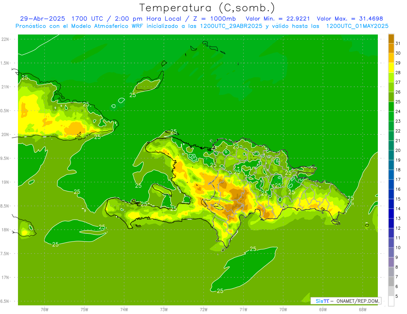The image size is (407, 314).
Task: Click legend value '27'
Action: coord(398,82)
